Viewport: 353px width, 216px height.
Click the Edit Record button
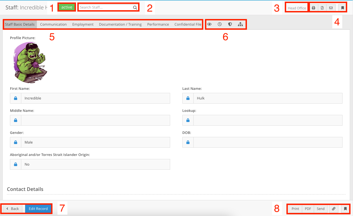pyautogui.click(x=38, y=209)
